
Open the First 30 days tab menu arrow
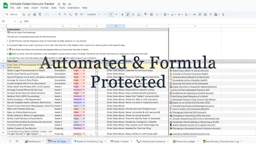click(69, 141)
